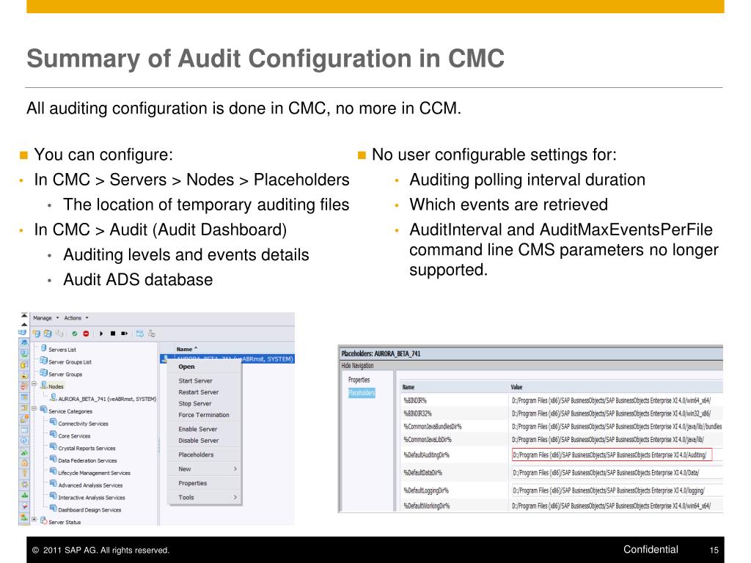The image size is (751, 563).
Task: Select Interactive Analysis Services category
Action: coord(92,498)
